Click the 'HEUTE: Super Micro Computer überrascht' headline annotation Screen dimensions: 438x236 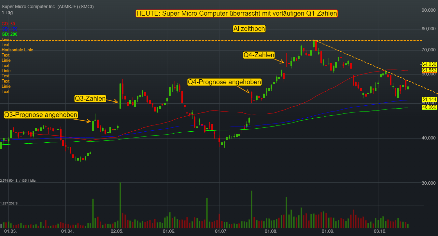237,13
